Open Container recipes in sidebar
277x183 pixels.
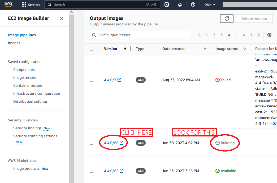coord(28,85)
